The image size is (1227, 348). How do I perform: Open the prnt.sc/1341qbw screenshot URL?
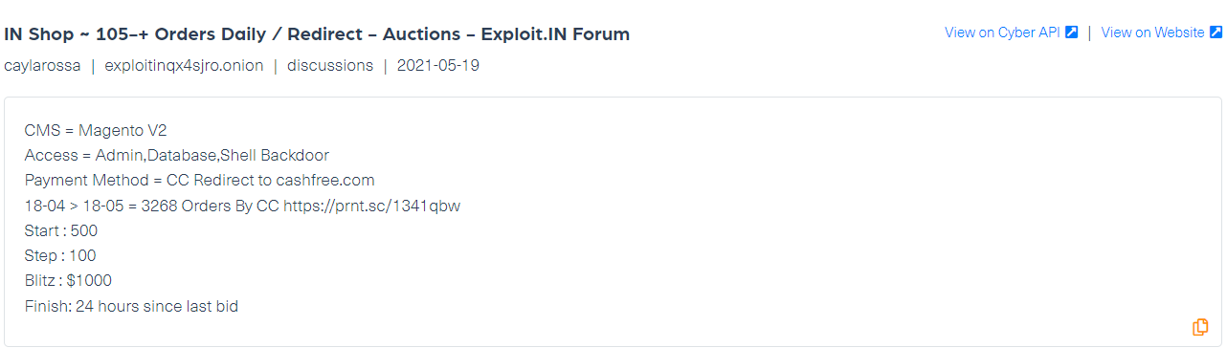tap(371, 206)
